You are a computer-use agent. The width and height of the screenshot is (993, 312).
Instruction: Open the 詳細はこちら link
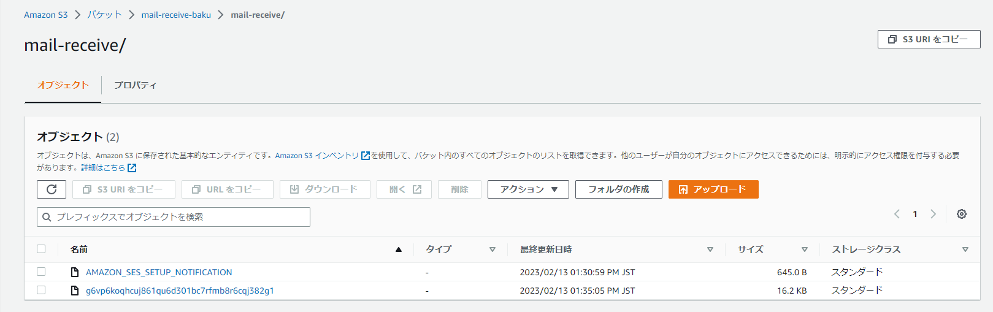103,167
